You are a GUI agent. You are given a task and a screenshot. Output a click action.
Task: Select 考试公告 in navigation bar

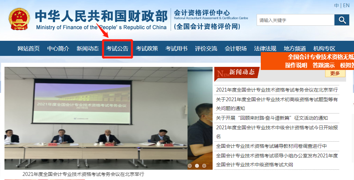click(117, 48)
